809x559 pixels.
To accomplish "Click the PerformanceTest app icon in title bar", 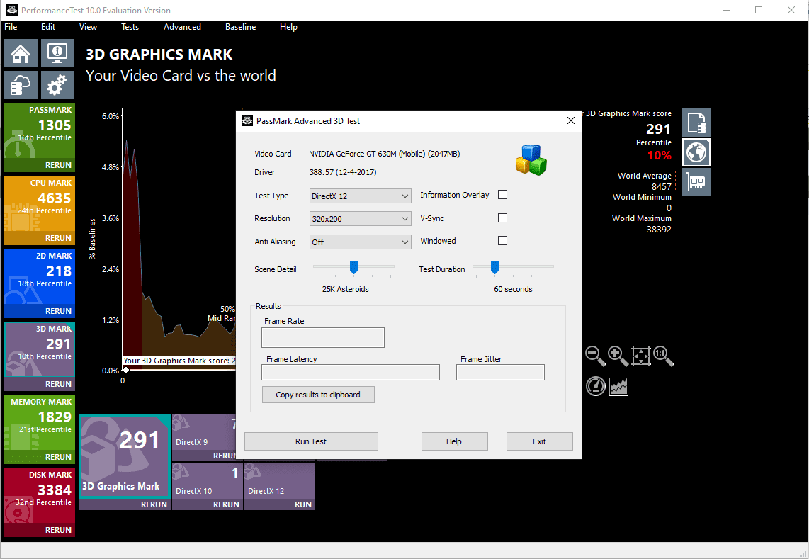I will (11, 10).
